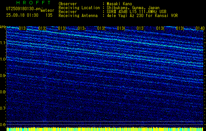Click the 0.9 kHz frequency axis tick
206x131 pixels.
pyautogui.click(x=3, y=75)
